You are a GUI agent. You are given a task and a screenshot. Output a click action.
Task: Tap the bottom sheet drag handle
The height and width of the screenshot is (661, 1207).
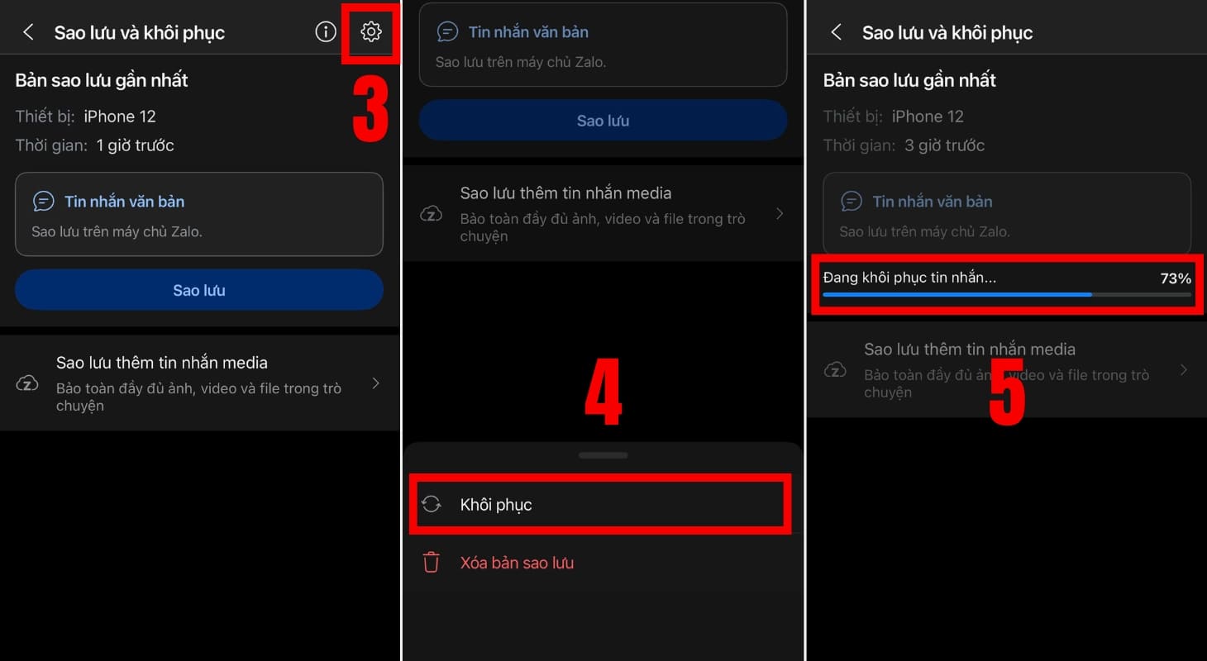603,455
